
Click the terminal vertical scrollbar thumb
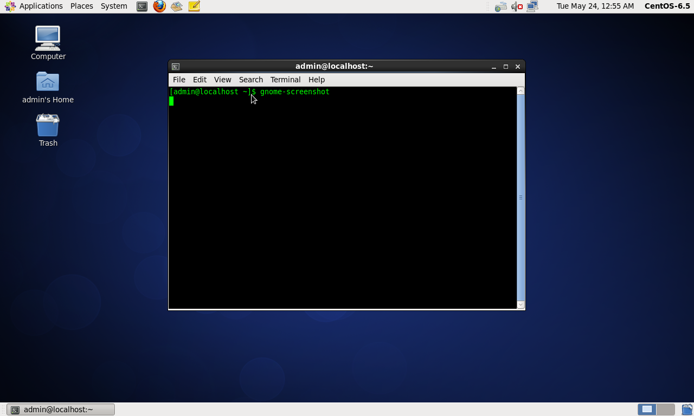pyautogui.click(x=521, y=198)
